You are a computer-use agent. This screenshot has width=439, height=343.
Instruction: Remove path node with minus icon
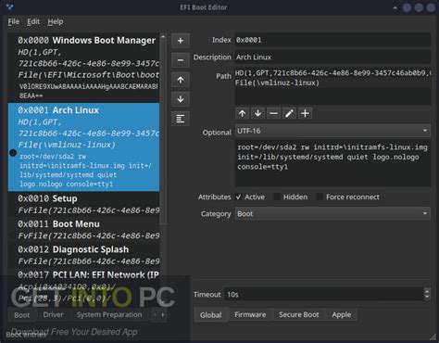273,113
